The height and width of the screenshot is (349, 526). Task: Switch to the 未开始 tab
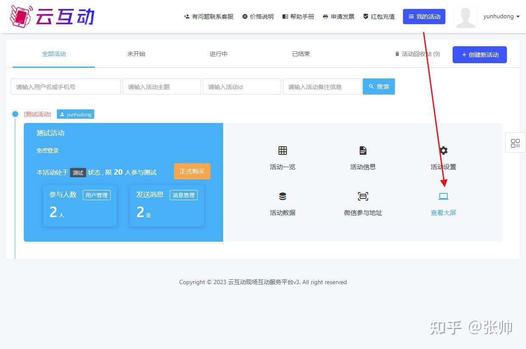(136, 54)
